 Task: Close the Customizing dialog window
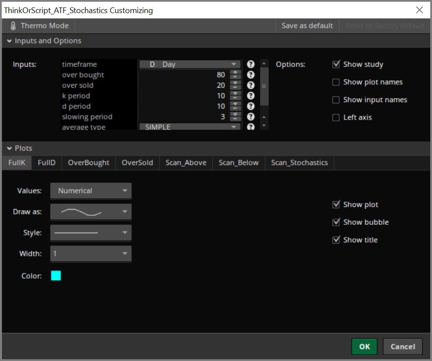[x=419, y=10]
